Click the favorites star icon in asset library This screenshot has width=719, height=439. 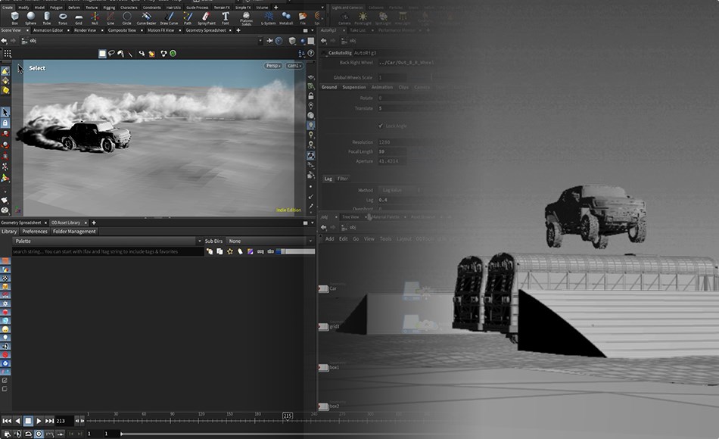point(230,251)
